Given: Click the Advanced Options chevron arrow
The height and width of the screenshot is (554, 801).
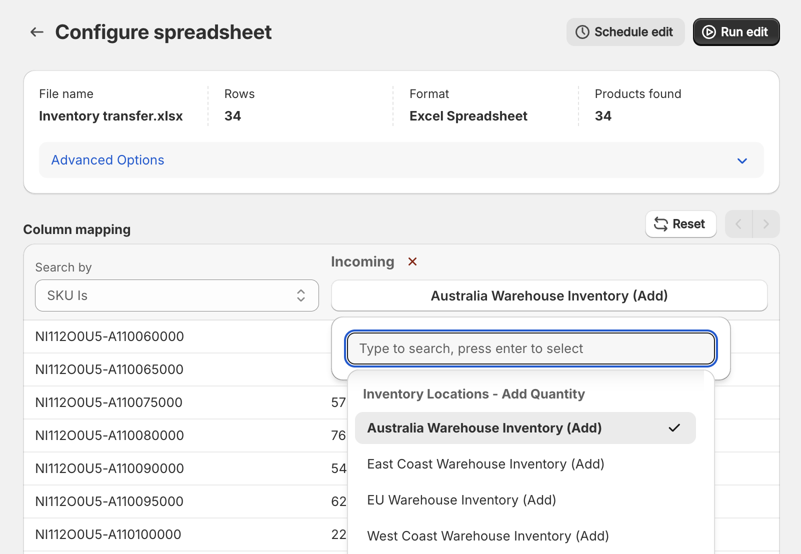Looking at the screenshot, I should tap(742, 160).
